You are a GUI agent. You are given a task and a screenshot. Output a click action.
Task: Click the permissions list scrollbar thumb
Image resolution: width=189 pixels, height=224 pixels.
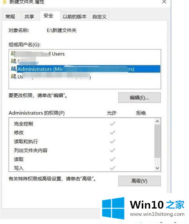tap(157, 141)
